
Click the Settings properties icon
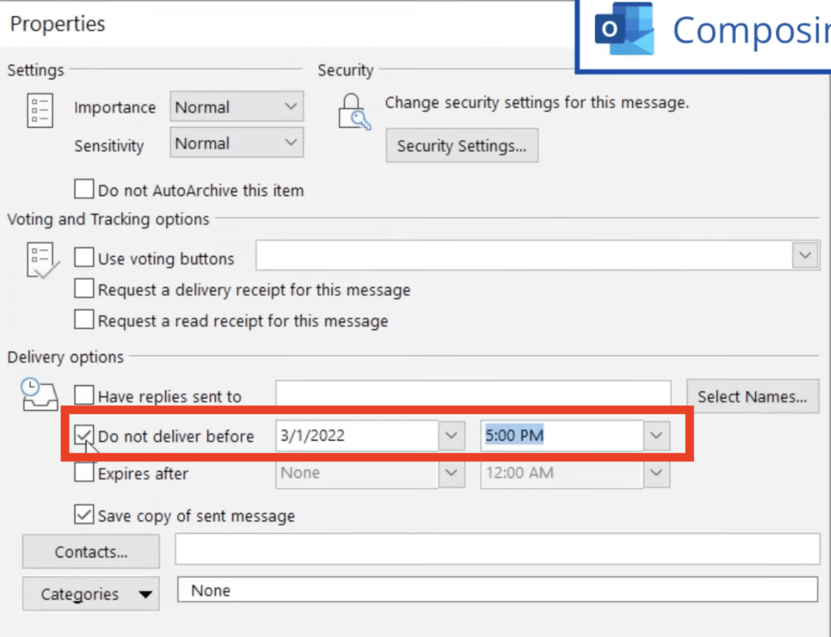point(39,110)
